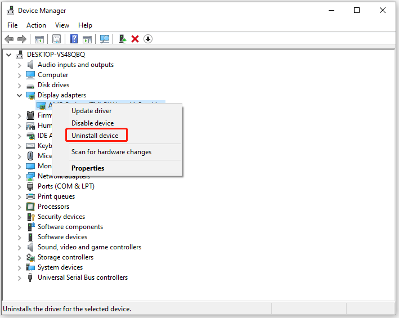Toggle the console tree toolbar icon
Screen dimensions: 399x318
pyautogui.click(x=39, y=39)
